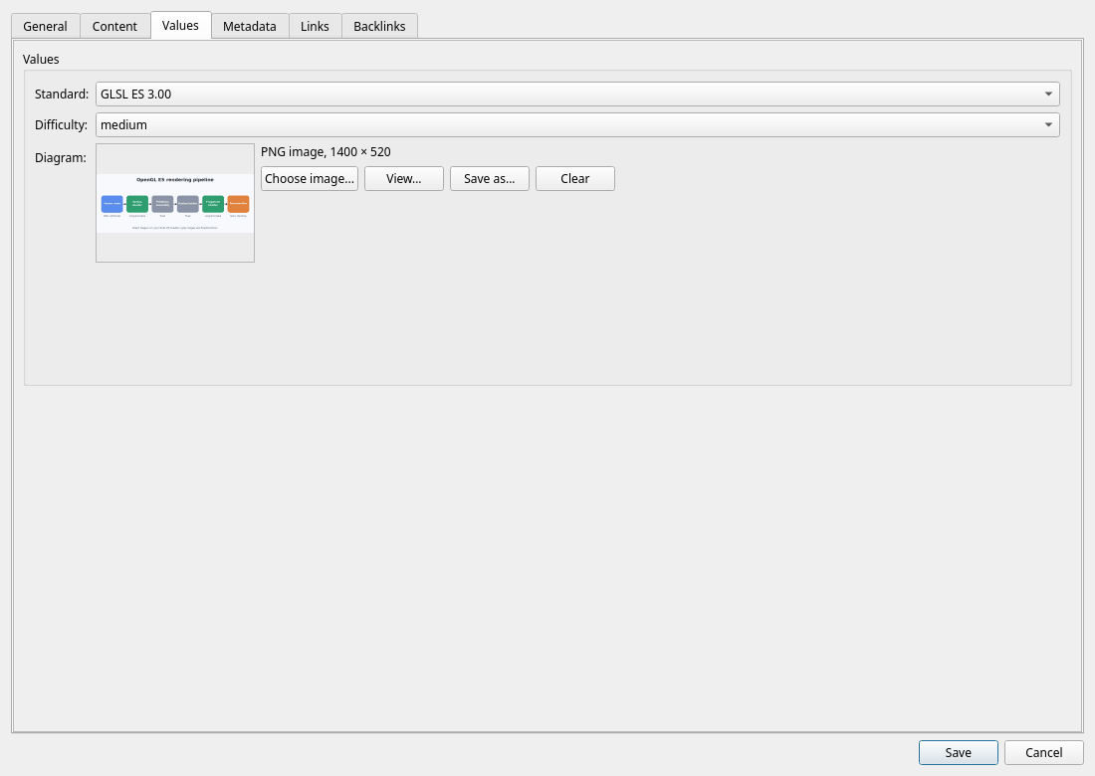Click the 'PNG image, 1400 × 520' text
Image resolution: width=1095 pixels, height=776 pixels.
326,152
